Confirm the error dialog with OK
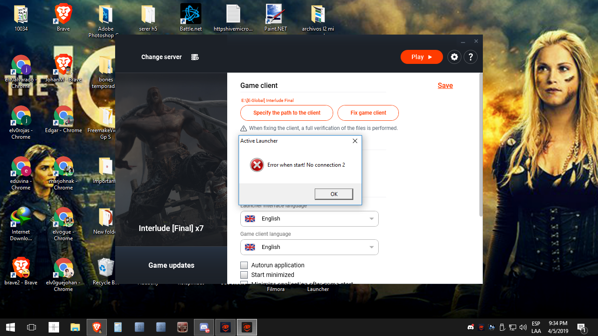The width and height of the screenshot is (598, 336). click(334, 194)
